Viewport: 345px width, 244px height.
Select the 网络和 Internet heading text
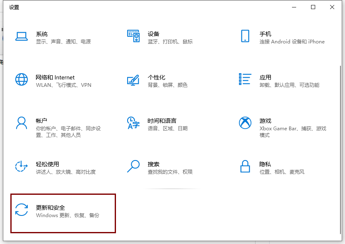click(55, 77)
